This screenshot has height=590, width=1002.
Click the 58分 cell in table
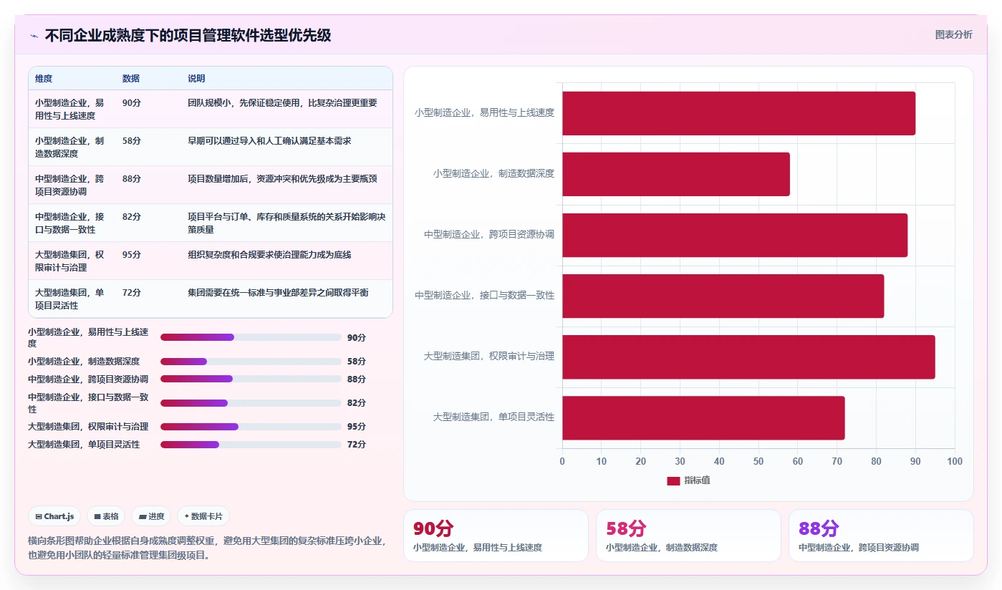(132, 141)
